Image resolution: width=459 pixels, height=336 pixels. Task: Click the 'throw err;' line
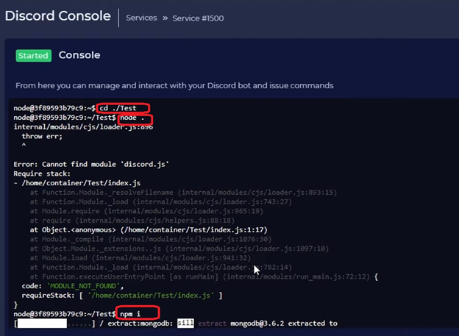(x=42, y=136)
